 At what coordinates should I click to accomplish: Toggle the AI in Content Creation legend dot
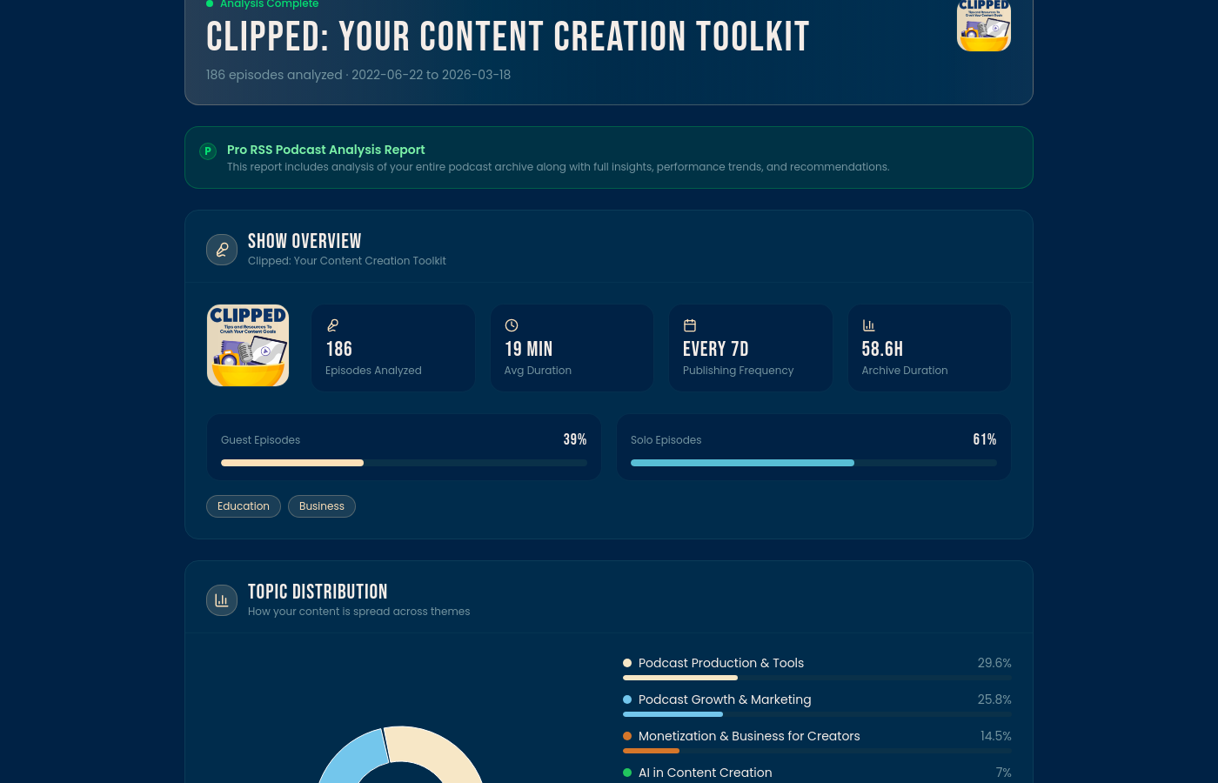tap(627, 773)
